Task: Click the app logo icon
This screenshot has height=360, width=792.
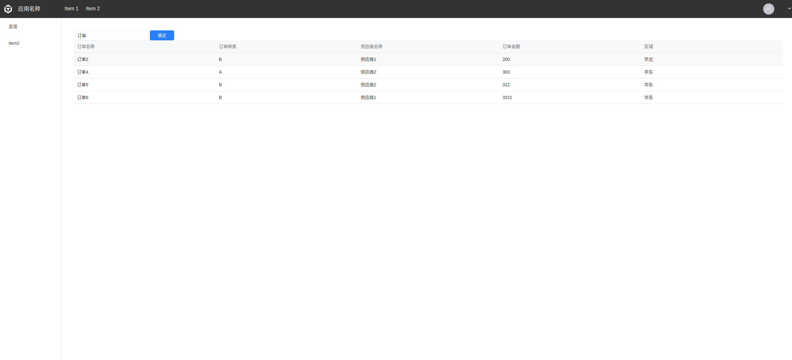Action: (x=8, y=9)
